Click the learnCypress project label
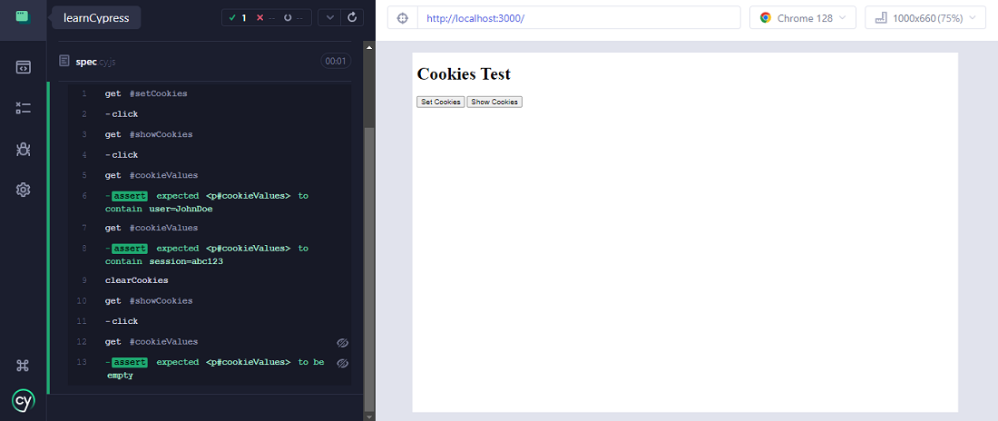Screen dimensions: 998x421 pos(96,18)
